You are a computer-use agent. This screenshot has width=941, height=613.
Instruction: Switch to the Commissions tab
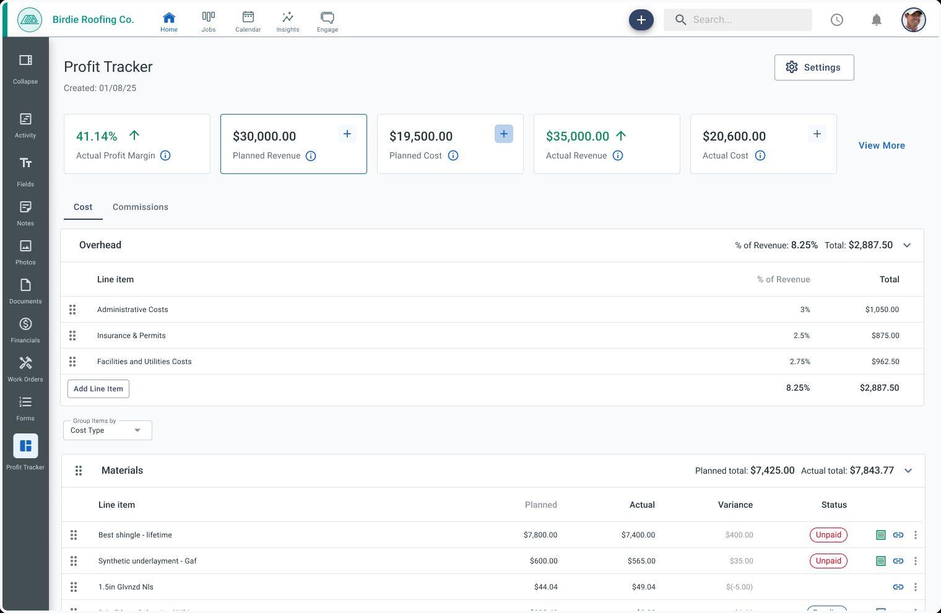click(x=141, y=207)
